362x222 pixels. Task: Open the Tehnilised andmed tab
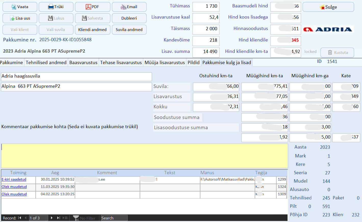tap(46, 63)
